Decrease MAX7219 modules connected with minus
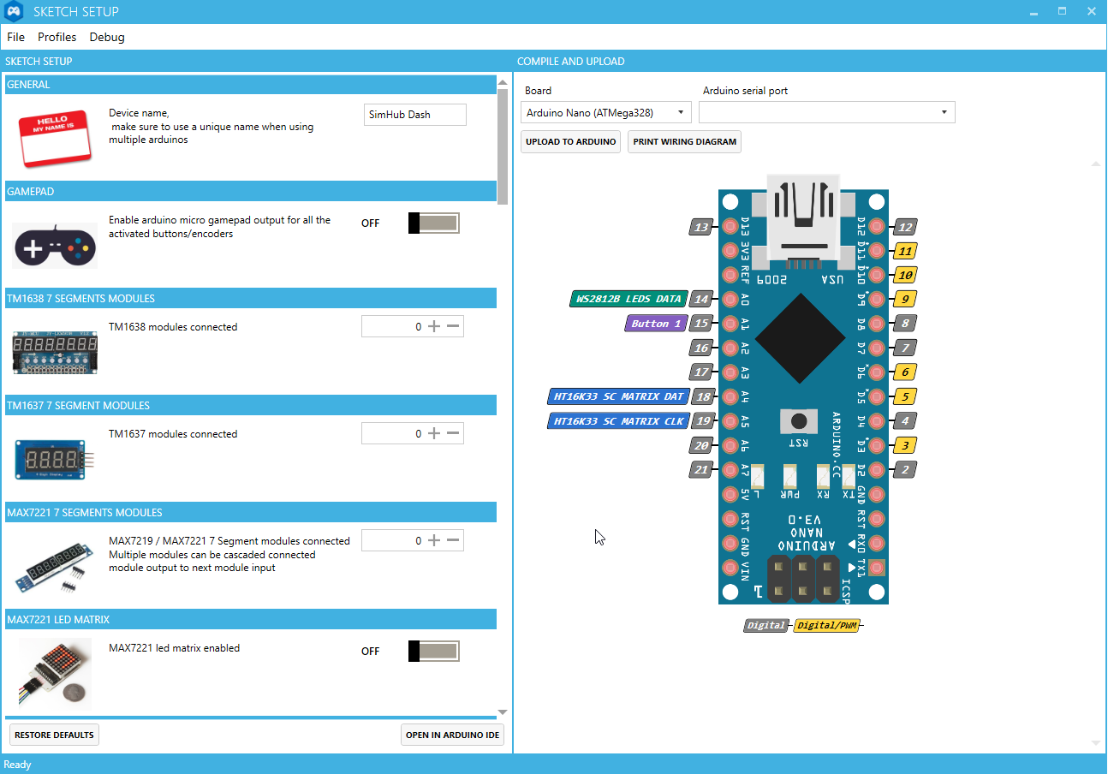The image size is (1108, 774). pyautogui.click(x=454, y=540)
